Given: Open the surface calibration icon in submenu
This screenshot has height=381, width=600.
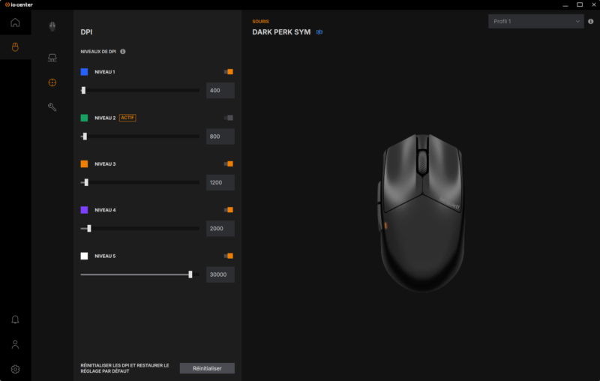Looking at the screenshot, I should point(52,58).
